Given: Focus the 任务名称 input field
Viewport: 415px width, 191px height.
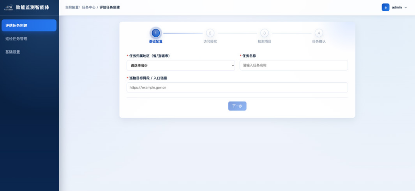Looking at the screenshot, I should (294, 65).
